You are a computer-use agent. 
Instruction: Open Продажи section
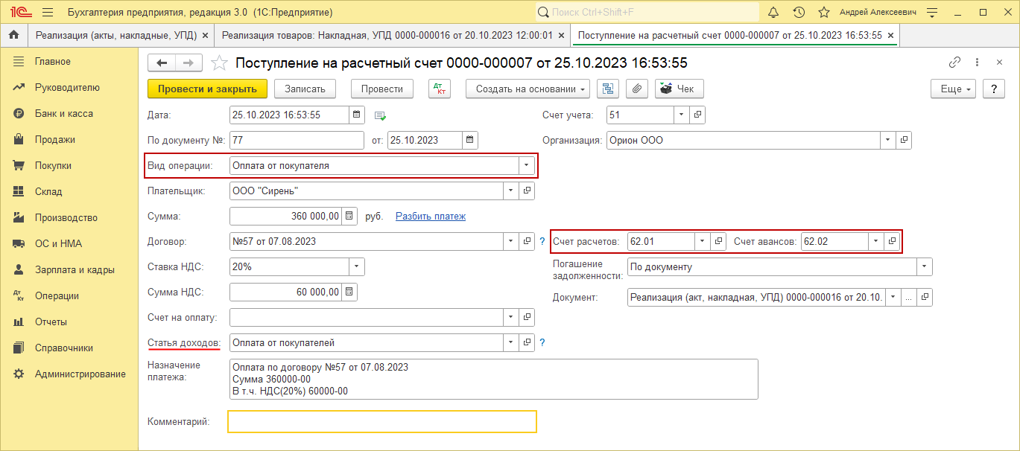point(55,139)
